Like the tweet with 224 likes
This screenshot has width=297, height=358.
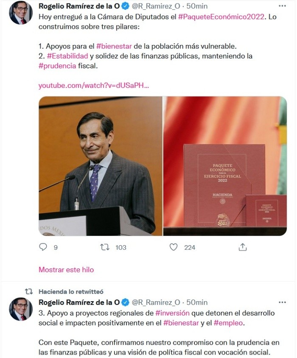(x=174, y=247)
